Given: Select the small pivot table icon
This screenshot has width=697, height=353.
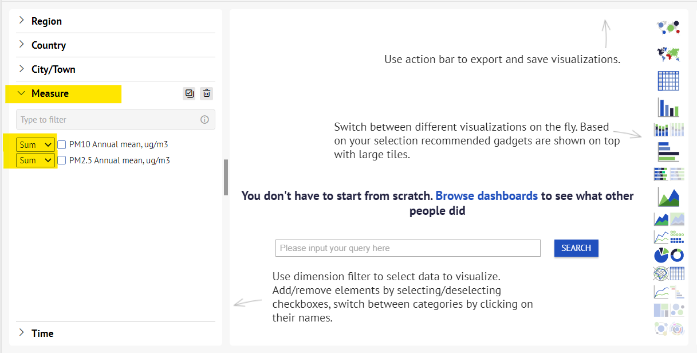Looking at the screenshot, I should click(677, 273).
